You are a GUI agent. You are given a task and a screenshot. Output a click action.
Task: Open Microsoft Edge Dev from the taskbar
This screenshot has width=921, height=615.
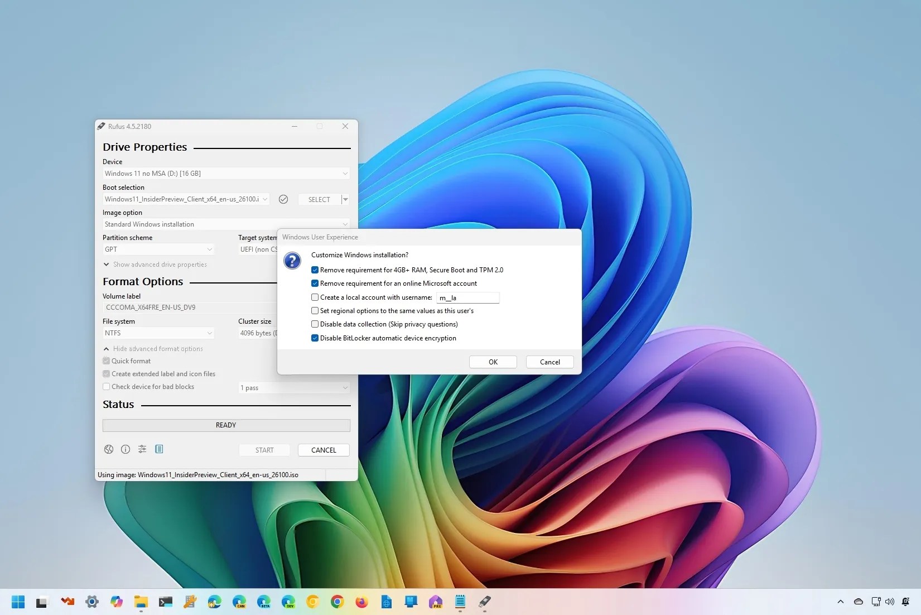tap(288, 602)
